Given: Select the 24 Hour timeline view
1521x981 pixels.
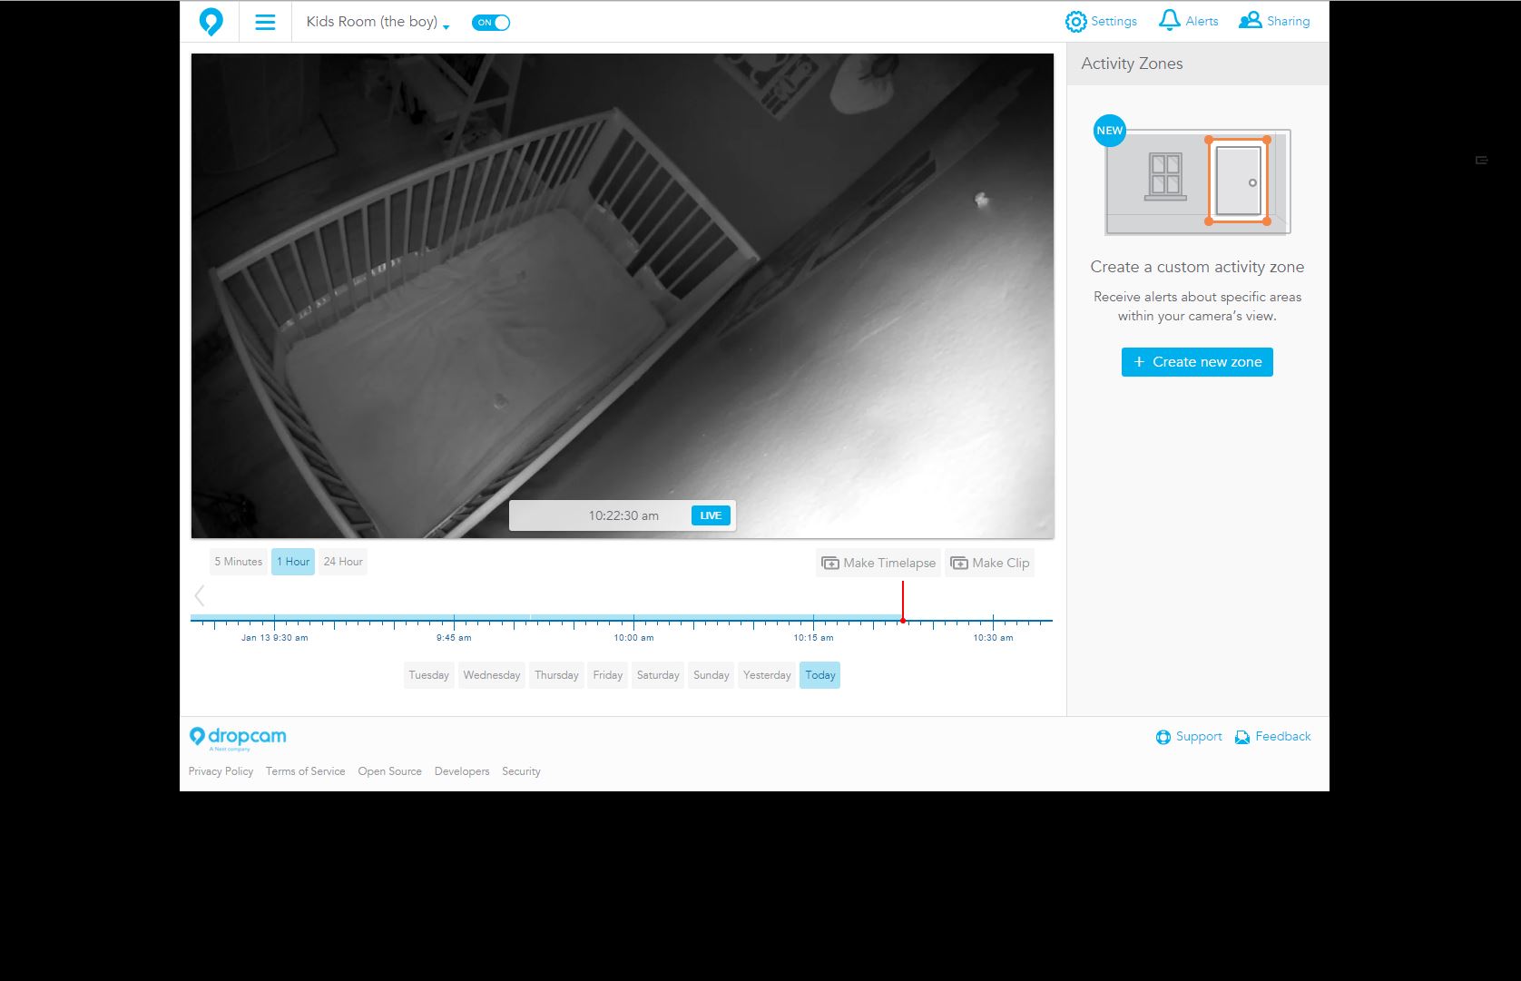Looking at the screenshot, I should click(x=343, y=562).
